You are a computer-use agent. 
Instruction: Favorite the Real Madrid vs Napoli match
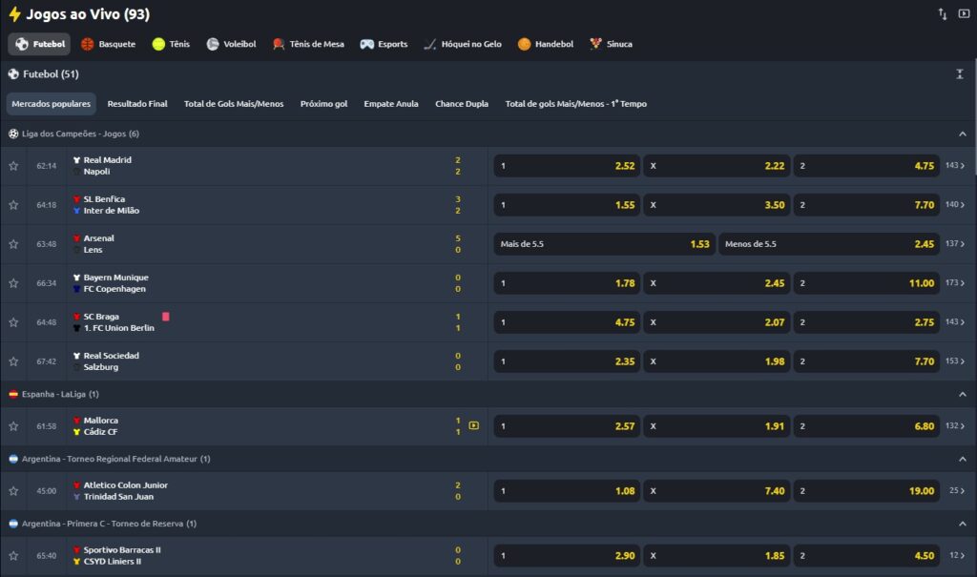click(x=13, y=166)
